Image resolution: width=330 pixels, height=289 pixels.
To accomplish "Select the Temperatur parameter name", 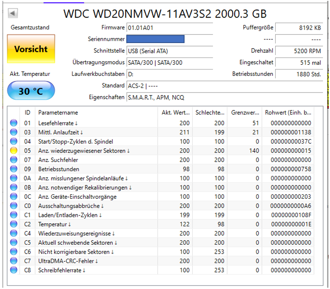I will click(x=54, y=224).
